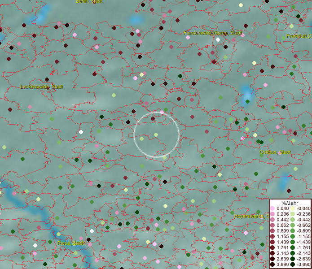The height and width of the screenshot is (269, 312).
Task: Click the -1.155 legend value text
Action: pyautogui.click(x=303, y=236)
